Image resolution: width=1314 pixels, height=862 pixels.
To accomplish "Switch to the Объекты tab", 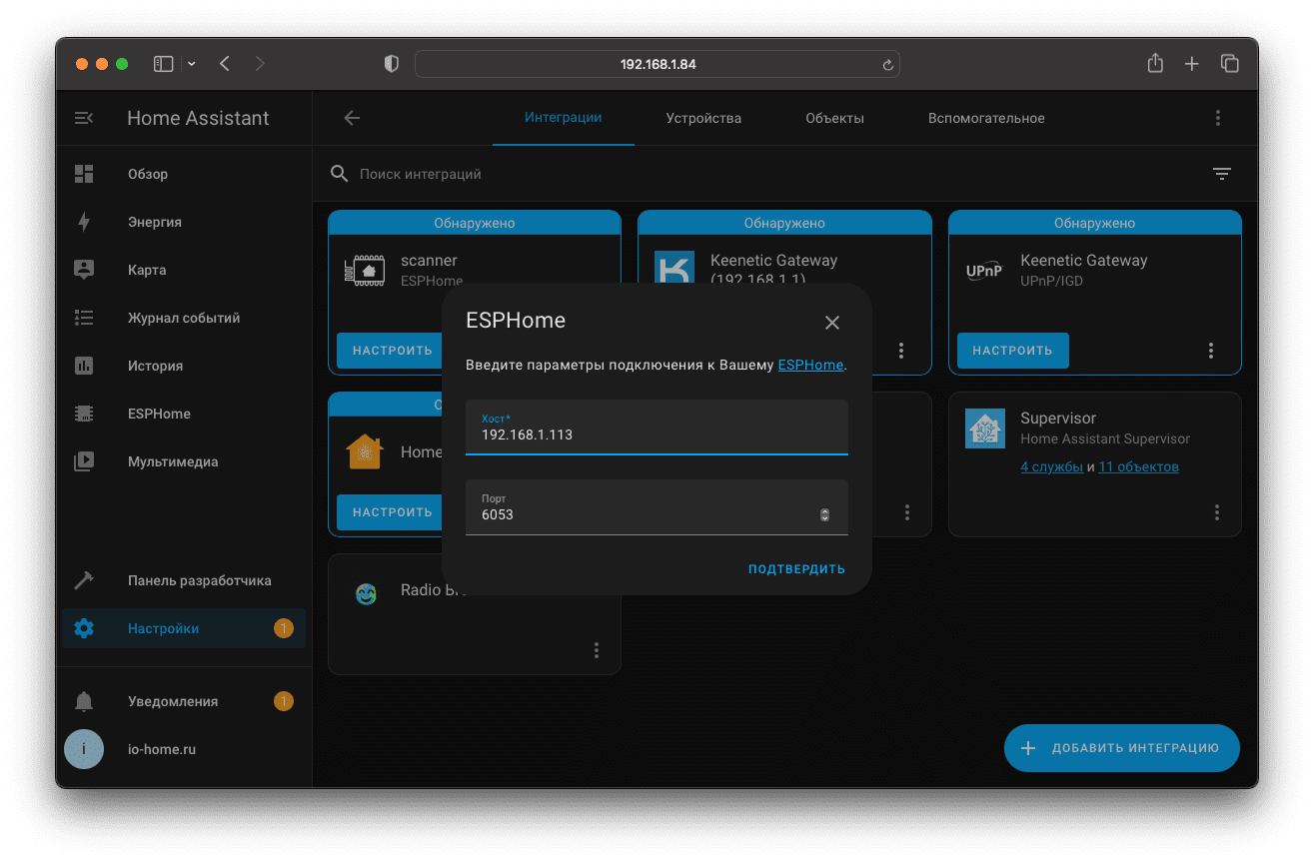I will coord(834,118).
